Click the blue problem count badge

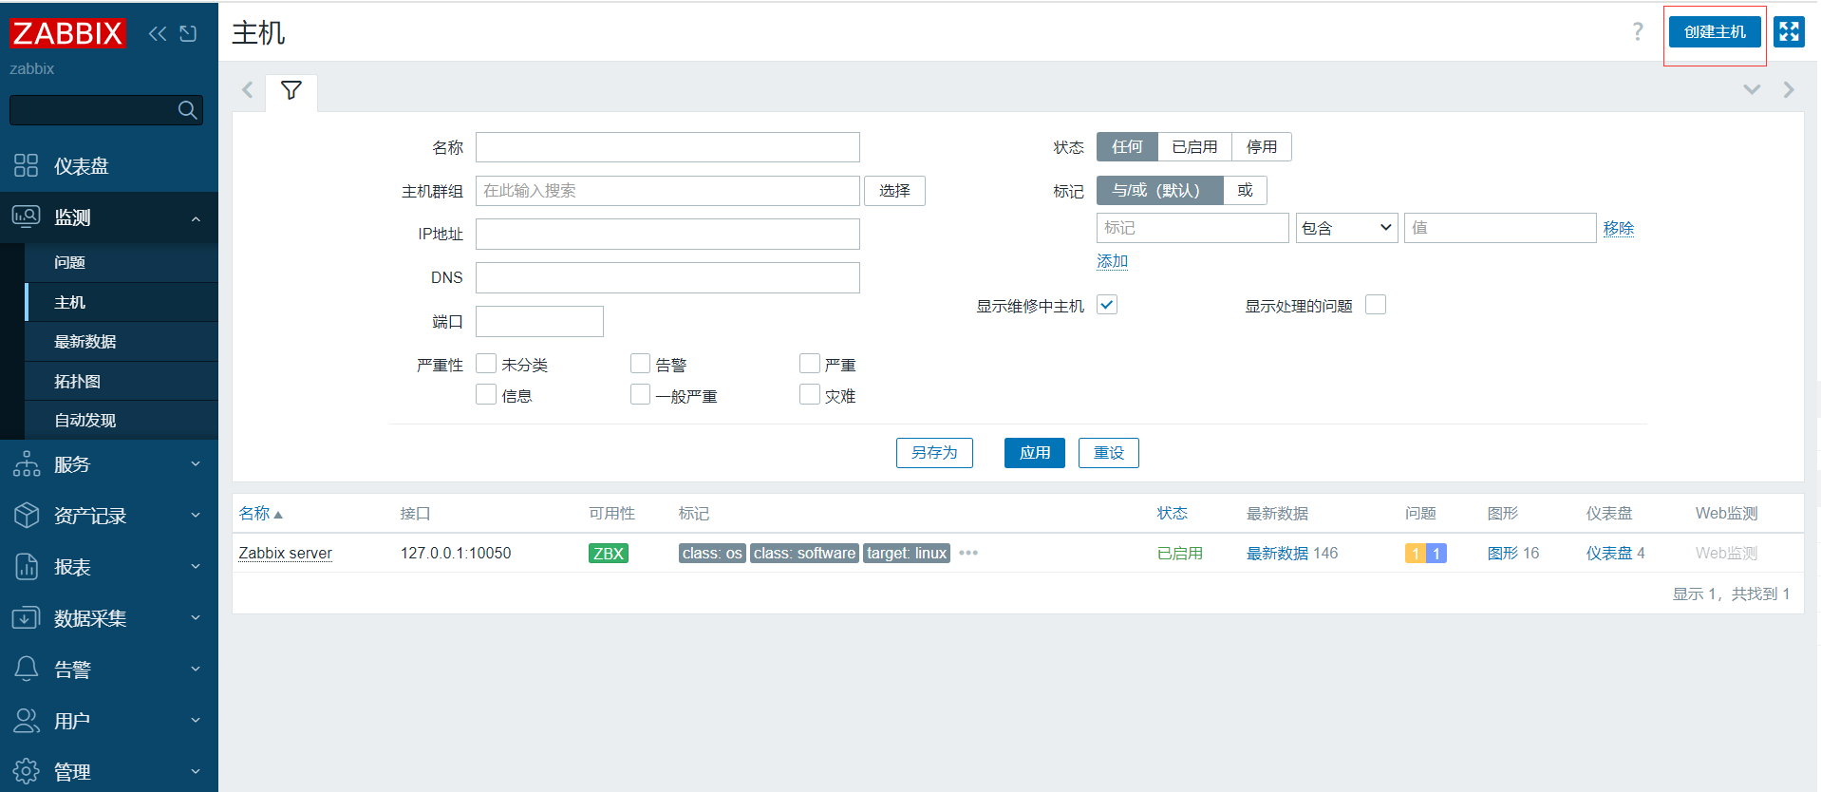1436,554
